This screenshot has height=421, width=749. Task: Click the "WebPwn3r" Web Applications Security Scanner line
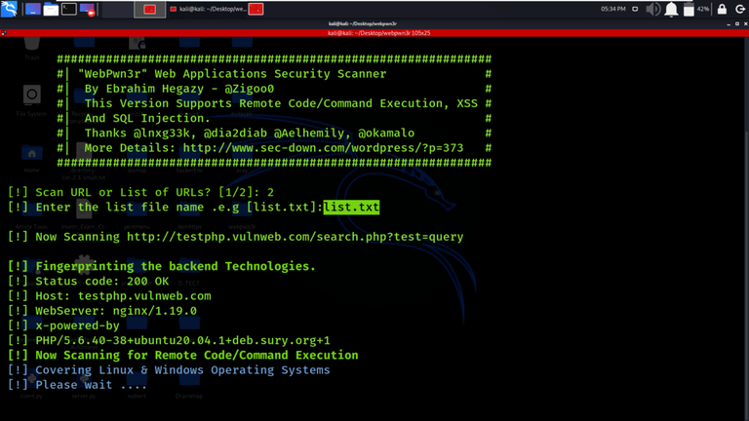click(232, 74)
